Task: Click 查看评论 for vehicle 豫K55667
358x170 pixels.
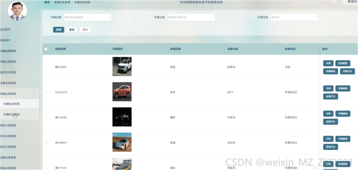Action: (347, 71)
